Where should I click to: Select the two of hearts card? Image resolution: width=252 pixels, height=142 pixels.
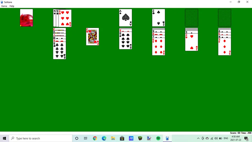[x=192, y=42]
